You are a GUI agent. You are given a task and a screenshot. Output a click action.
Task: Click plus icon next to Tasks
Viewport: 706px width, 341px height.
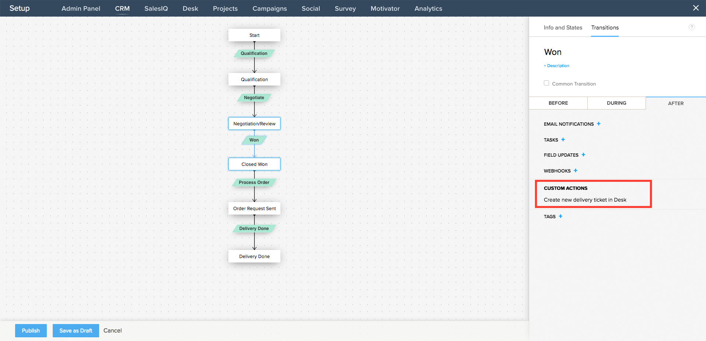[x=563, y=140]
